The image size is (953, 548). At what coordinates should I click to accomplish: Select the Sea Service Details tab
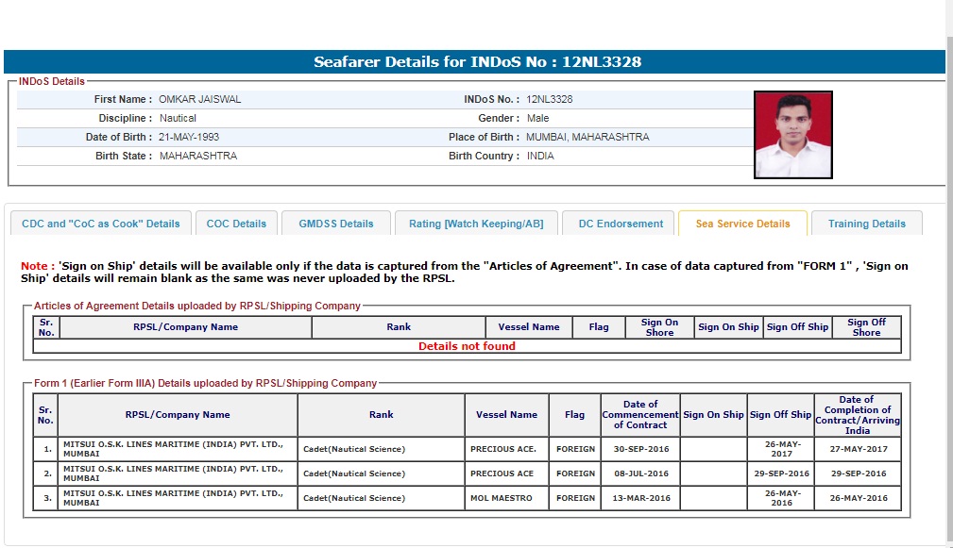point(742,224)
